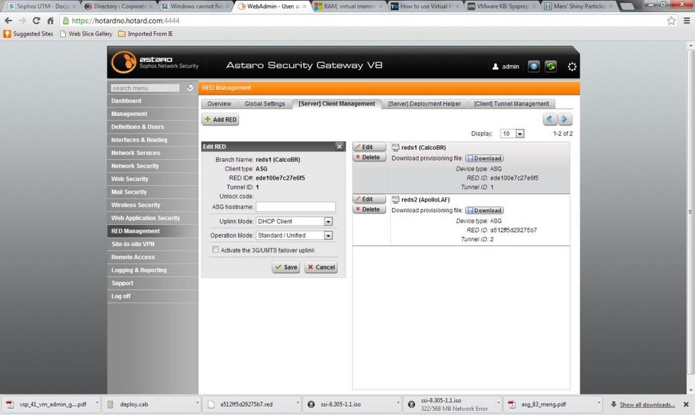
Task: Click the search menu field
Action: click(145, 88)
